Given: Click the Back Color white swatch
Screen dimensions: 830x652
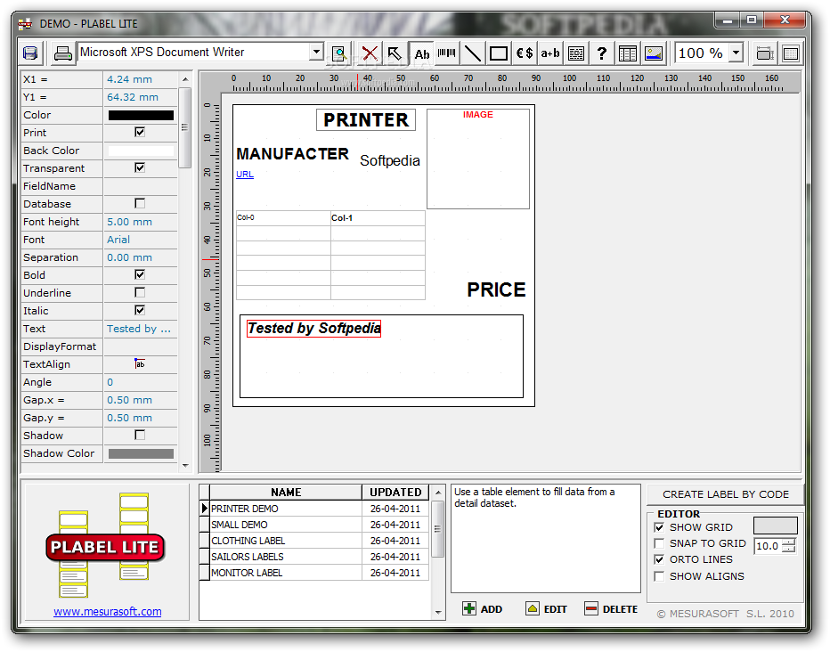Looking at the screenshot, I should pos(141,151).
